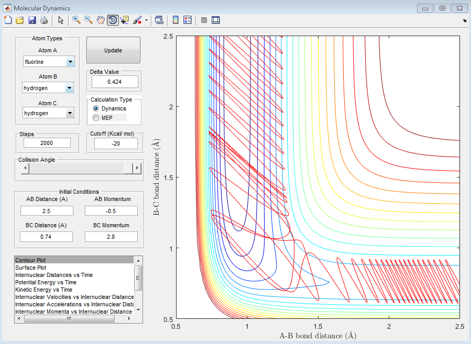
Task: Save the figure using the floppy disk icon
Action: click(x=31, y=20)
